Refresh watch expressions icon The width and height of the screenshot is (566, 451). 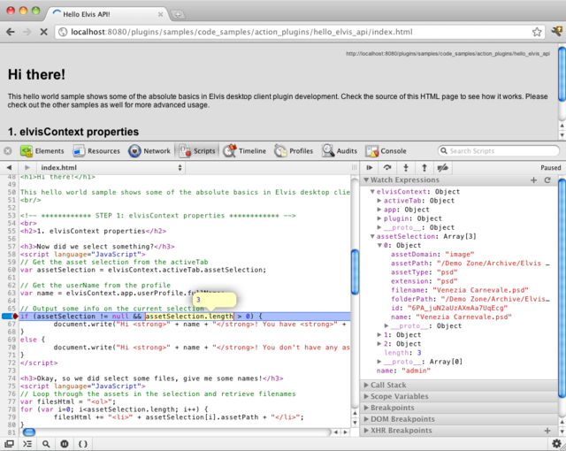click(547, 180)
